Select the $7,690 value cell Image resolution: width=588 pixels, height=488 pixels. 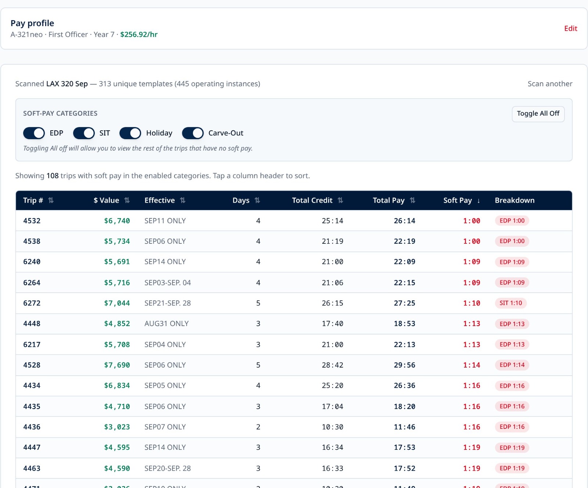117,365
